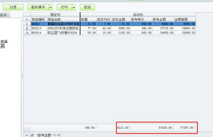Click the 打印 print button

[x=64, y=7]
